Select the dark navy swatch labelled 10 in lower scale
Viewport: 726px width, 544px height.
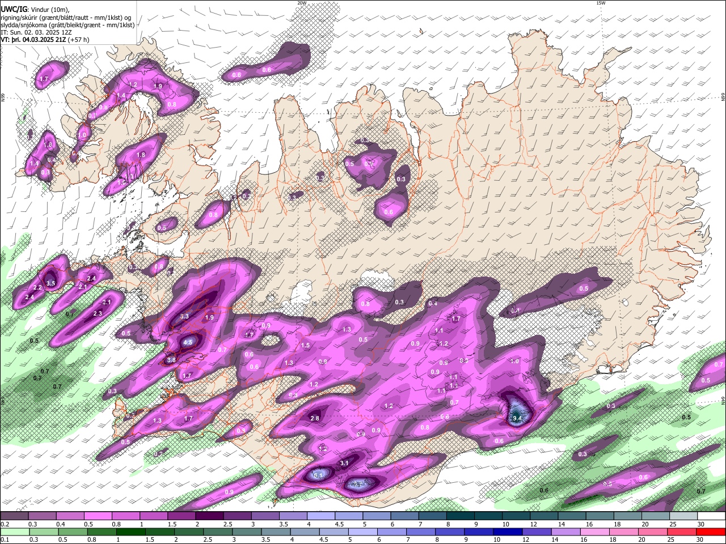point(507,532)
